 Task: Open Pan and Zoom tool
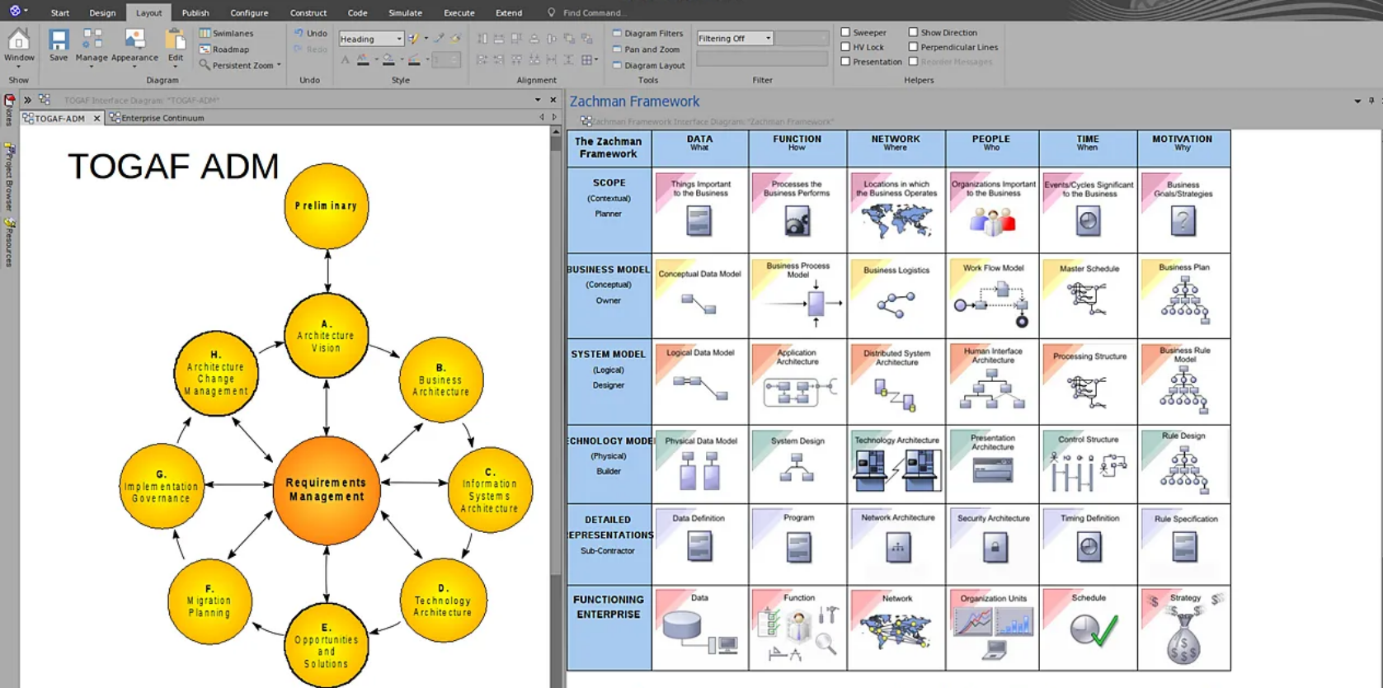coord(646,49)
